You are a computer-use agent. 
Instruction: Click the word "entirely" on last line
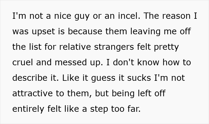(x=28, y=109)
